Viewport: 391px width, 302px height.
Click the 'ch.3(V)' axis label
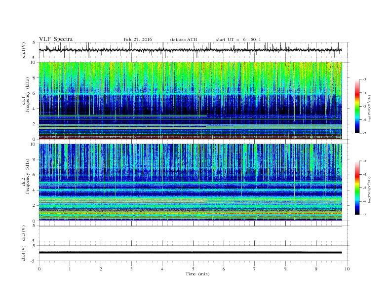click(x=24, y=233)
